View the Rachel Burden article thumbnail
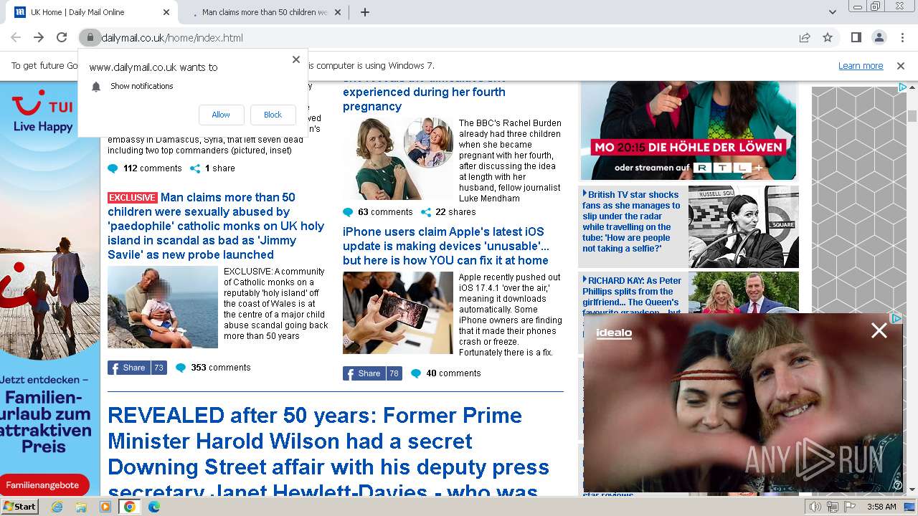 (x=397, y=158)
